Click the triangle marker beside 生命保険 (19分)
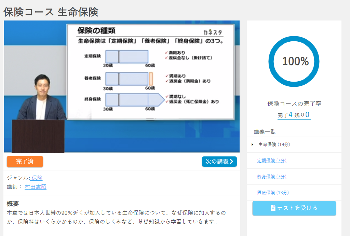Viewport: 350px width, 236px height. (x=253, y=145)
